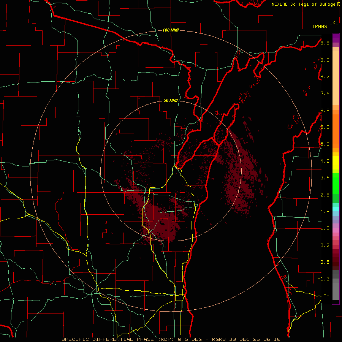Select the 7.4 legend value
342x342 pixels.
pyautogui.click(x=325, y=93)
